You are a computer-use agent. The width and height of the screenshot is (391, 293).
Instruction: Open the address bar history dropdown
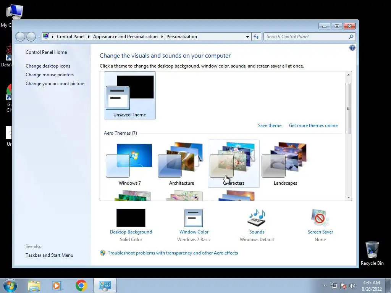tap(247, 37)
